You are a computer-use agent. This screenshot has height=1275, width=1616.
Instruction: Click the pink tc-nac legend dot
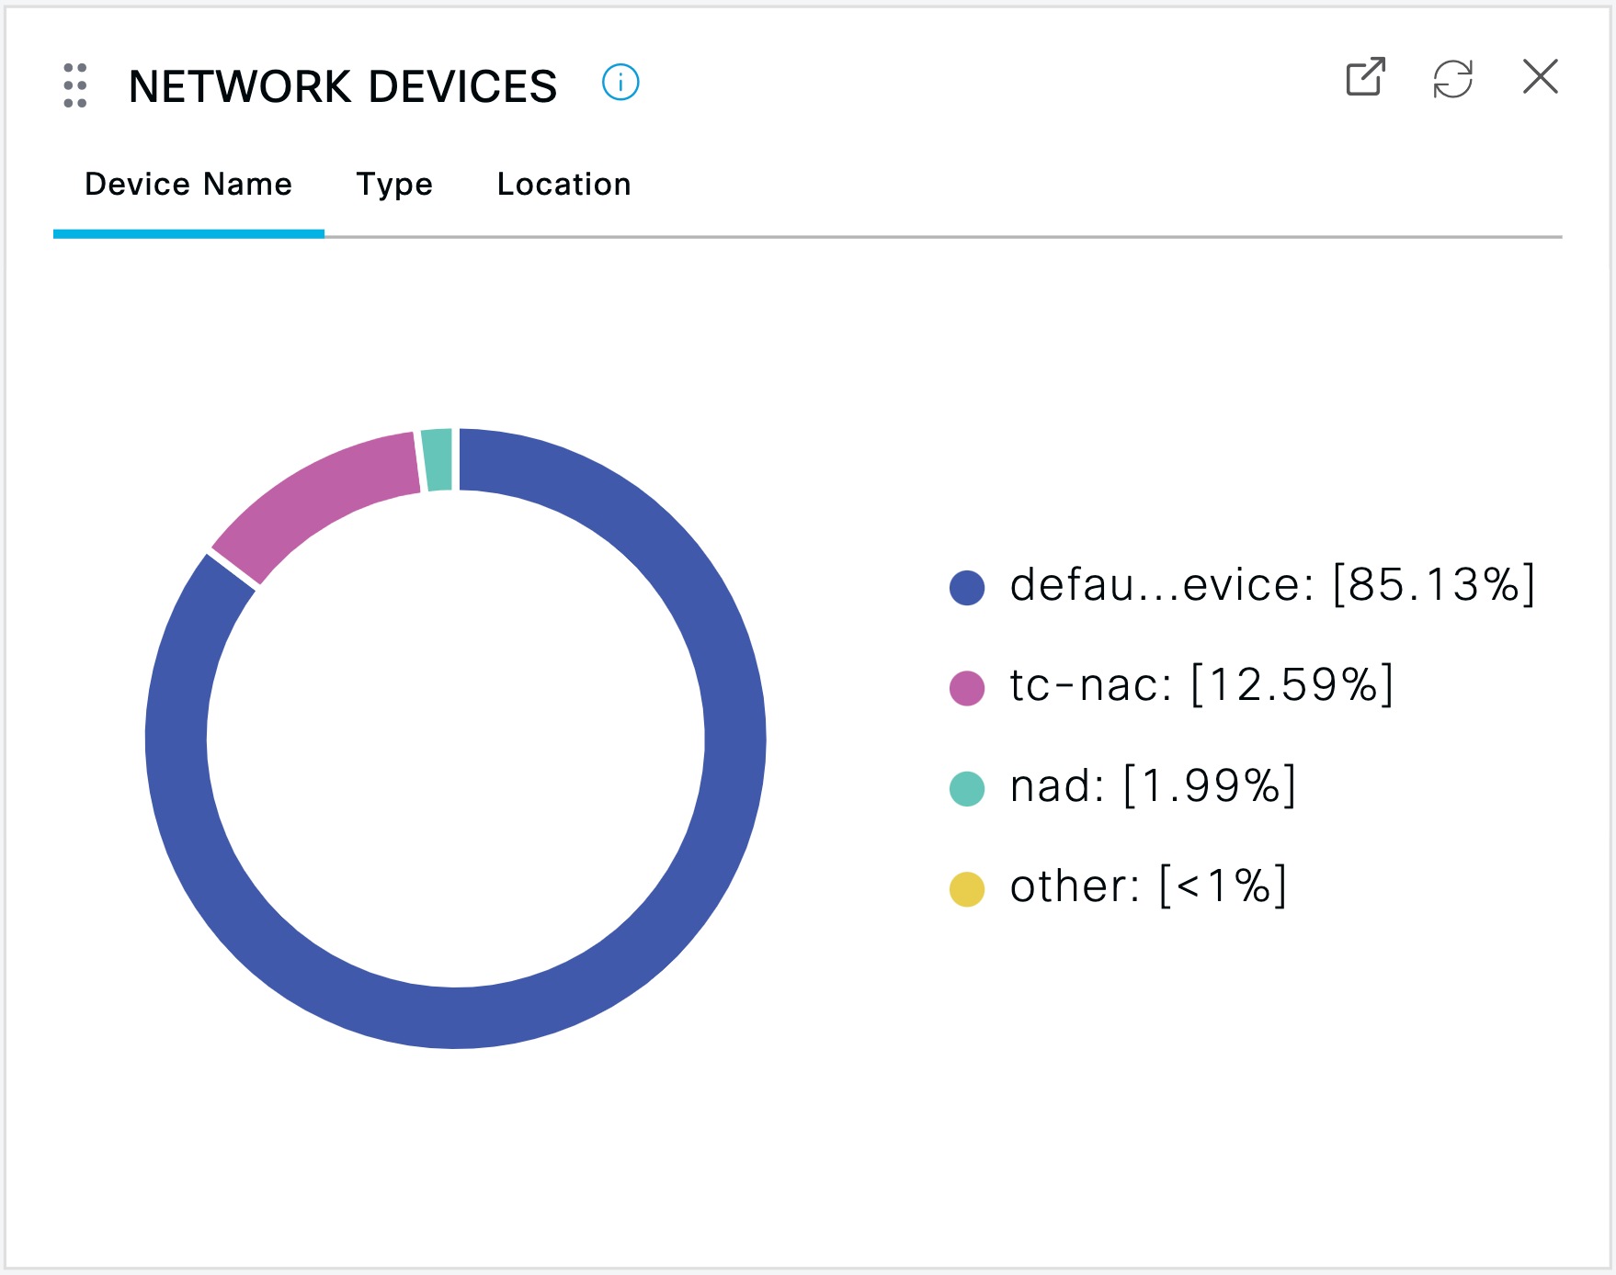[x=966, y=687]
